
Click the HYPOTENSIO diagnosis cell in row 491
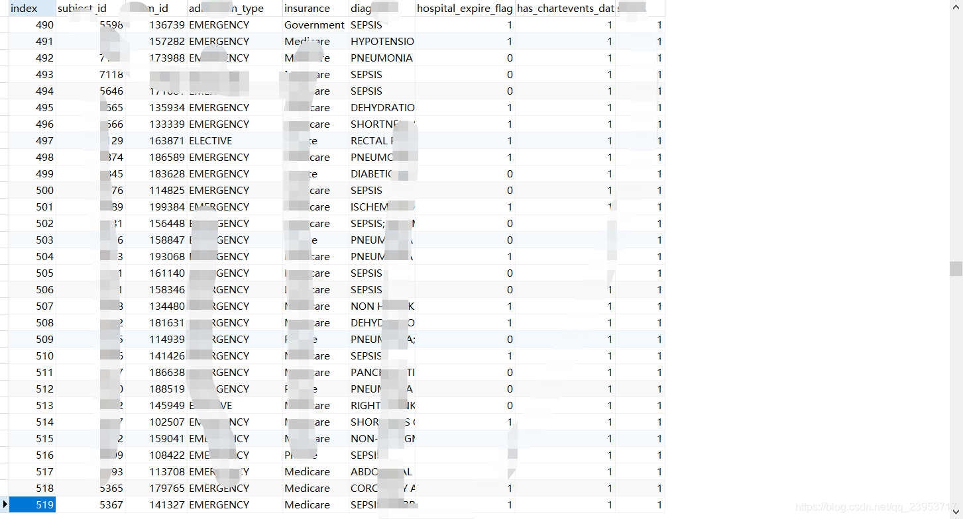(x=382, y=41)
